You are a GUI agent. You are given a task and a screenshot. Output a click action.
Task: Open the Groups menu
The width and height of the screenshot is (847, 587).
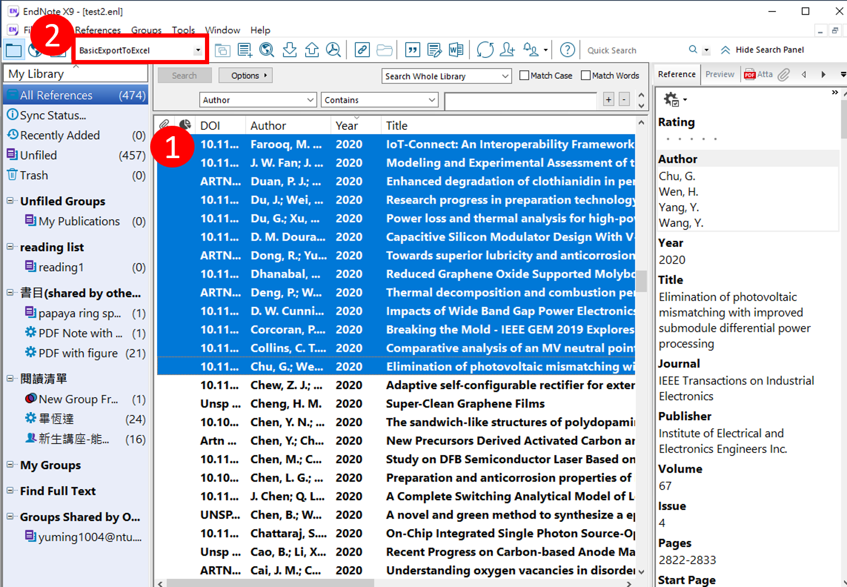pos(147,30)
